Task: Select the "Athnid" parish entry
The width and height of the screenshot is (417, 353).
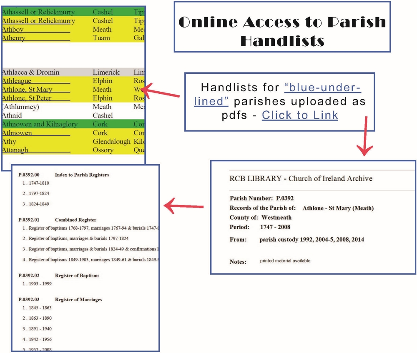Action: click(12, 115)
